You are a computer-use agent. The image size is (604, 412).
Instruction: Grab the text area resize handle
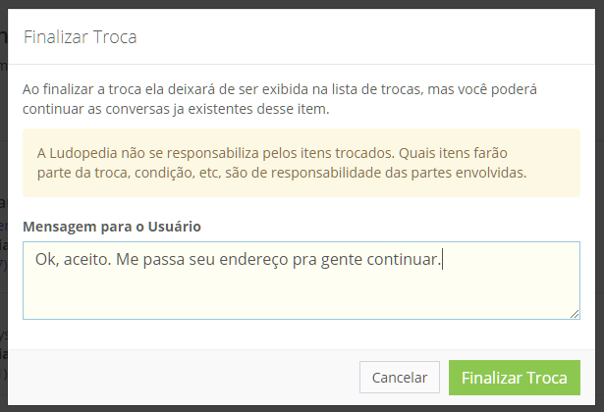[575, 313]
